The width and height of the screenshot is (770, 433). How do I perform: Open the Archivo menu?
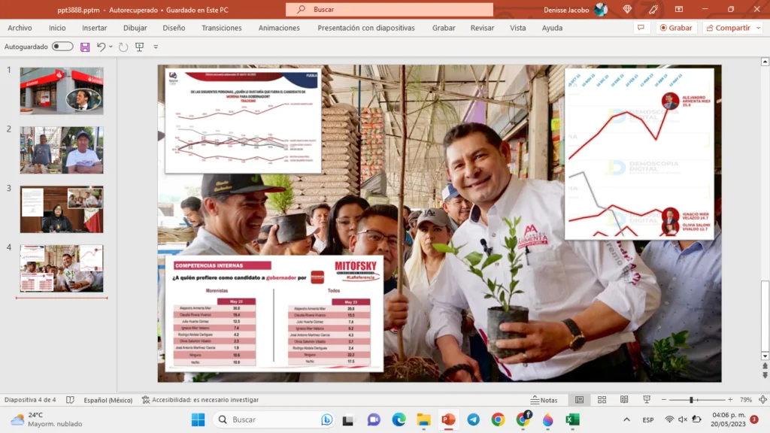point(20,28)
